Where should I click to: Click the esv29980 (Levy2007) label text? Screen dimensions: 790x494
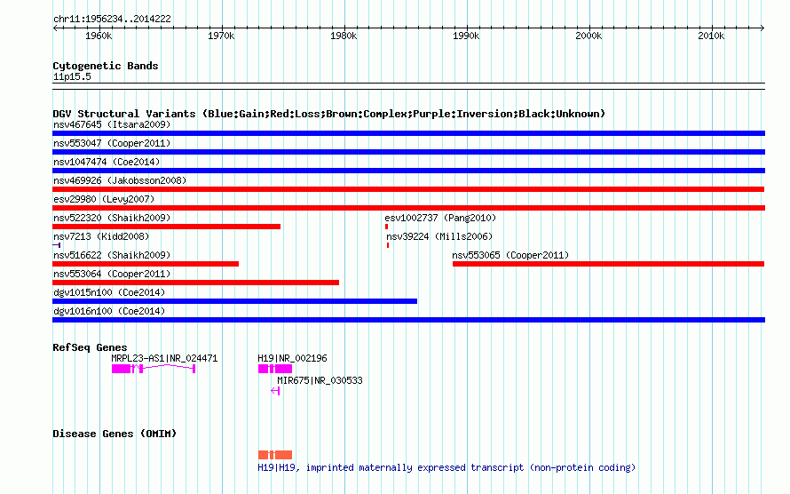click(x=104, y=199)
